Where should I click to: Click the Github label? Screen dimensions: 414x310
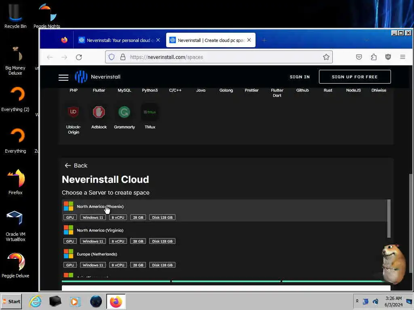coord(302,90)
